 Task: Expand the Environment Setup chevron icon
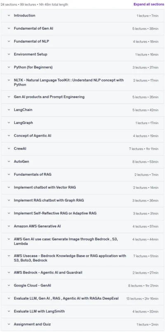9,54
